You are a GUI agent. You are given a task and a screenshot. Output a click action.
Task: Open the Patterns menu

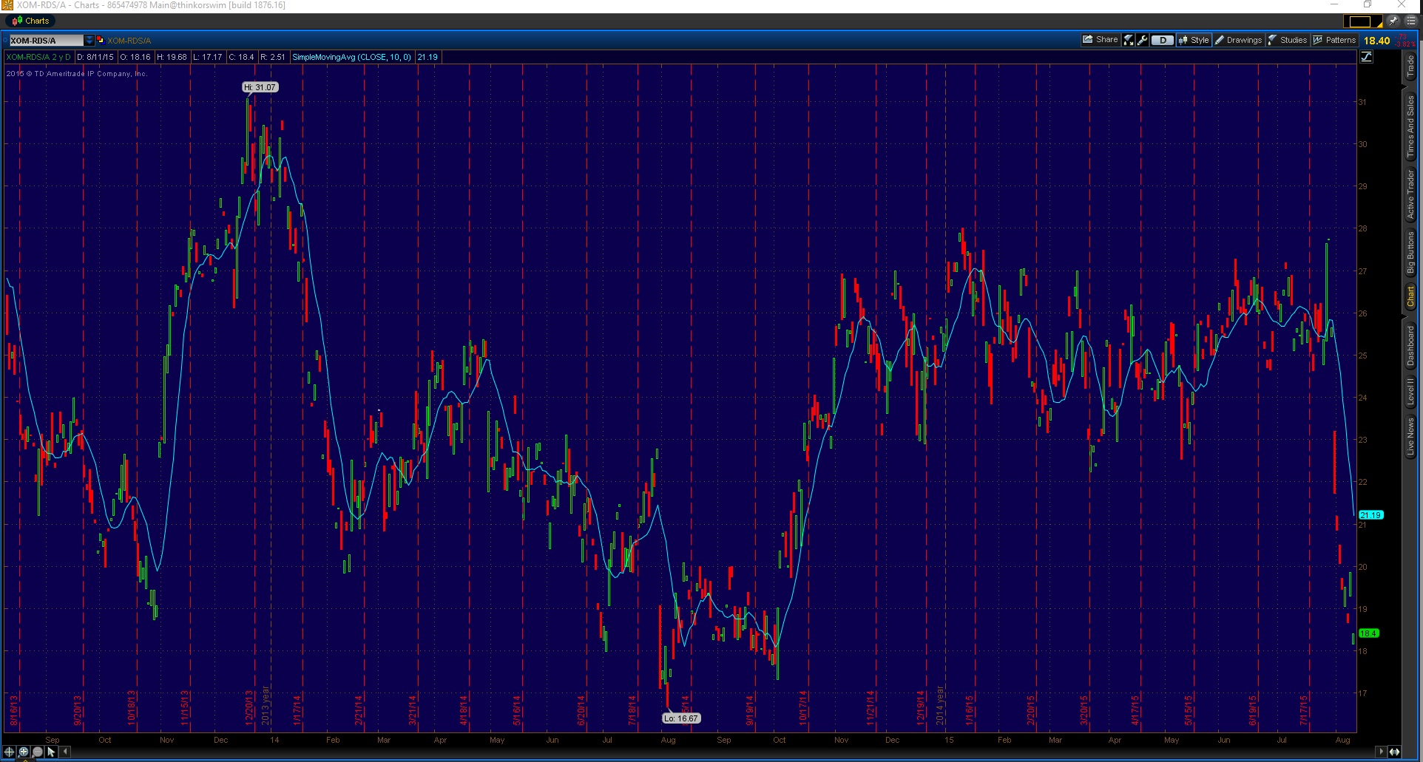click(1335, 40)
